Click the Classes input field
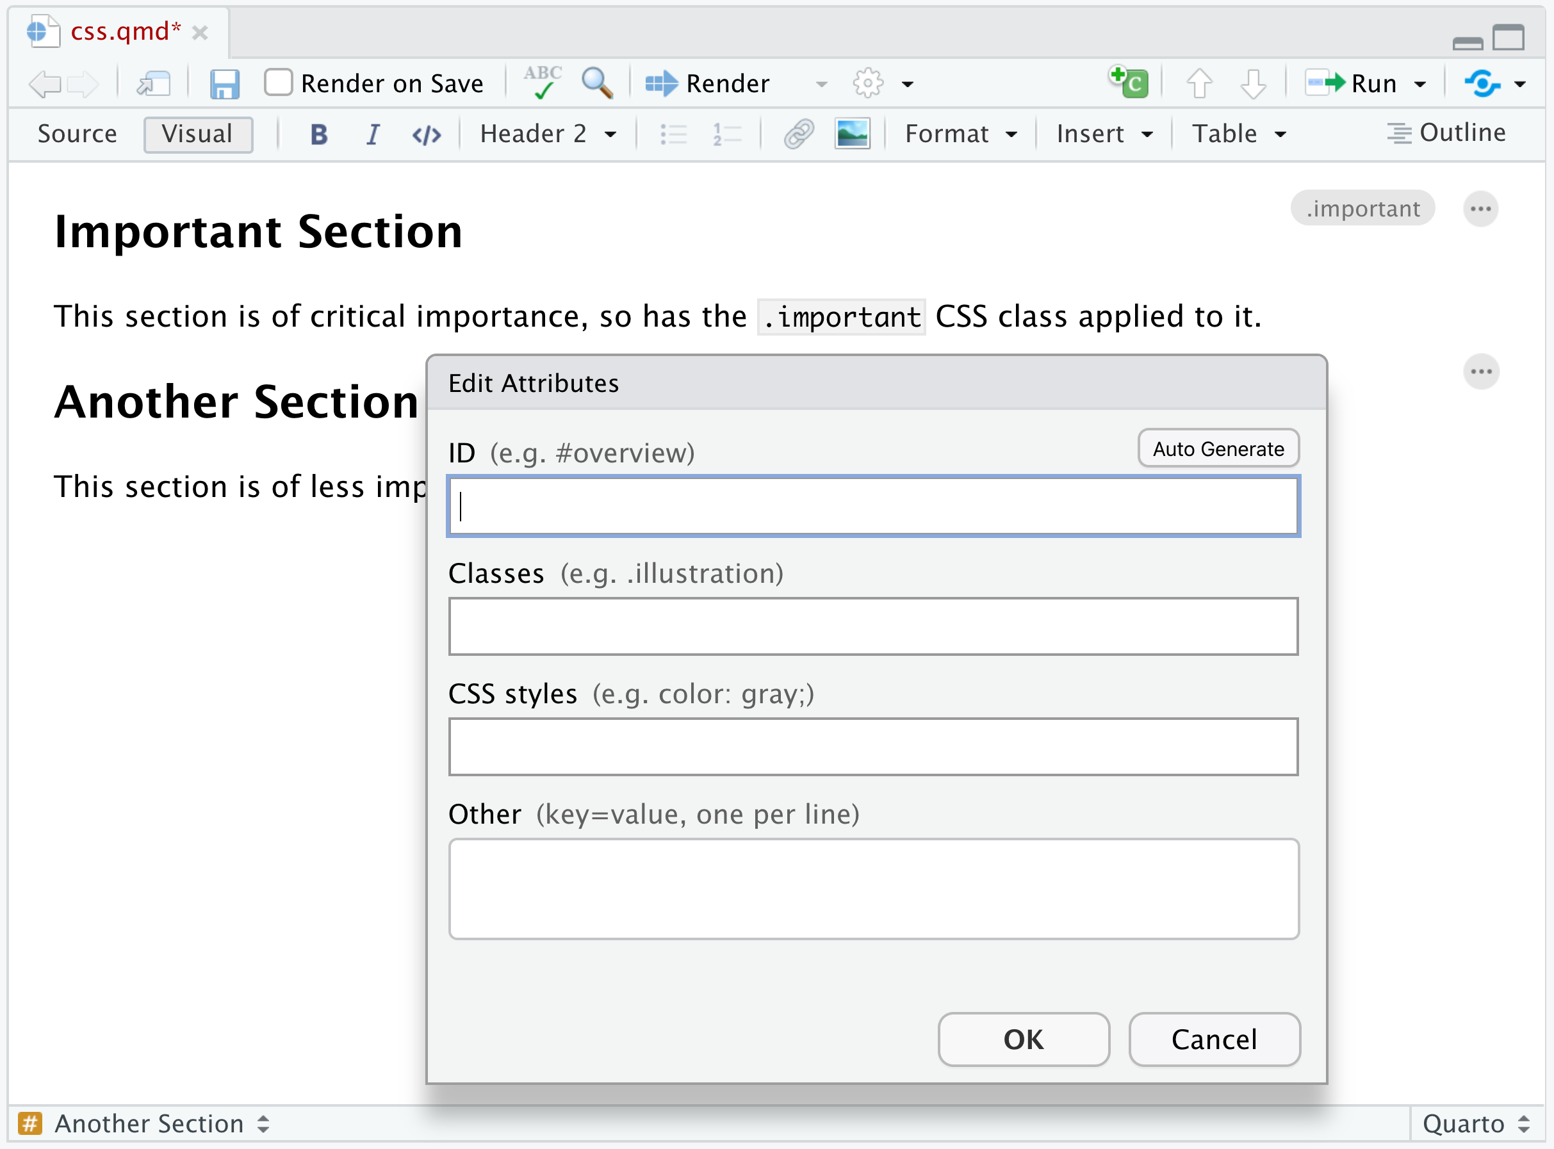 [x=873, y=626]
